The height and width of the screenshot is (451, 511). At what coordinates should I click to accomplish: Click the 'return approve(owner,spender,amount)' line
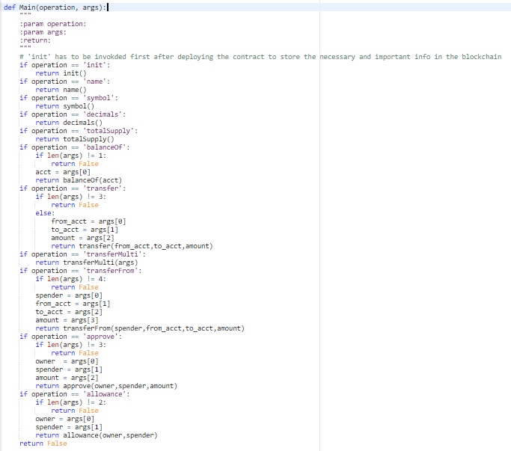click(x=106, y=386)
